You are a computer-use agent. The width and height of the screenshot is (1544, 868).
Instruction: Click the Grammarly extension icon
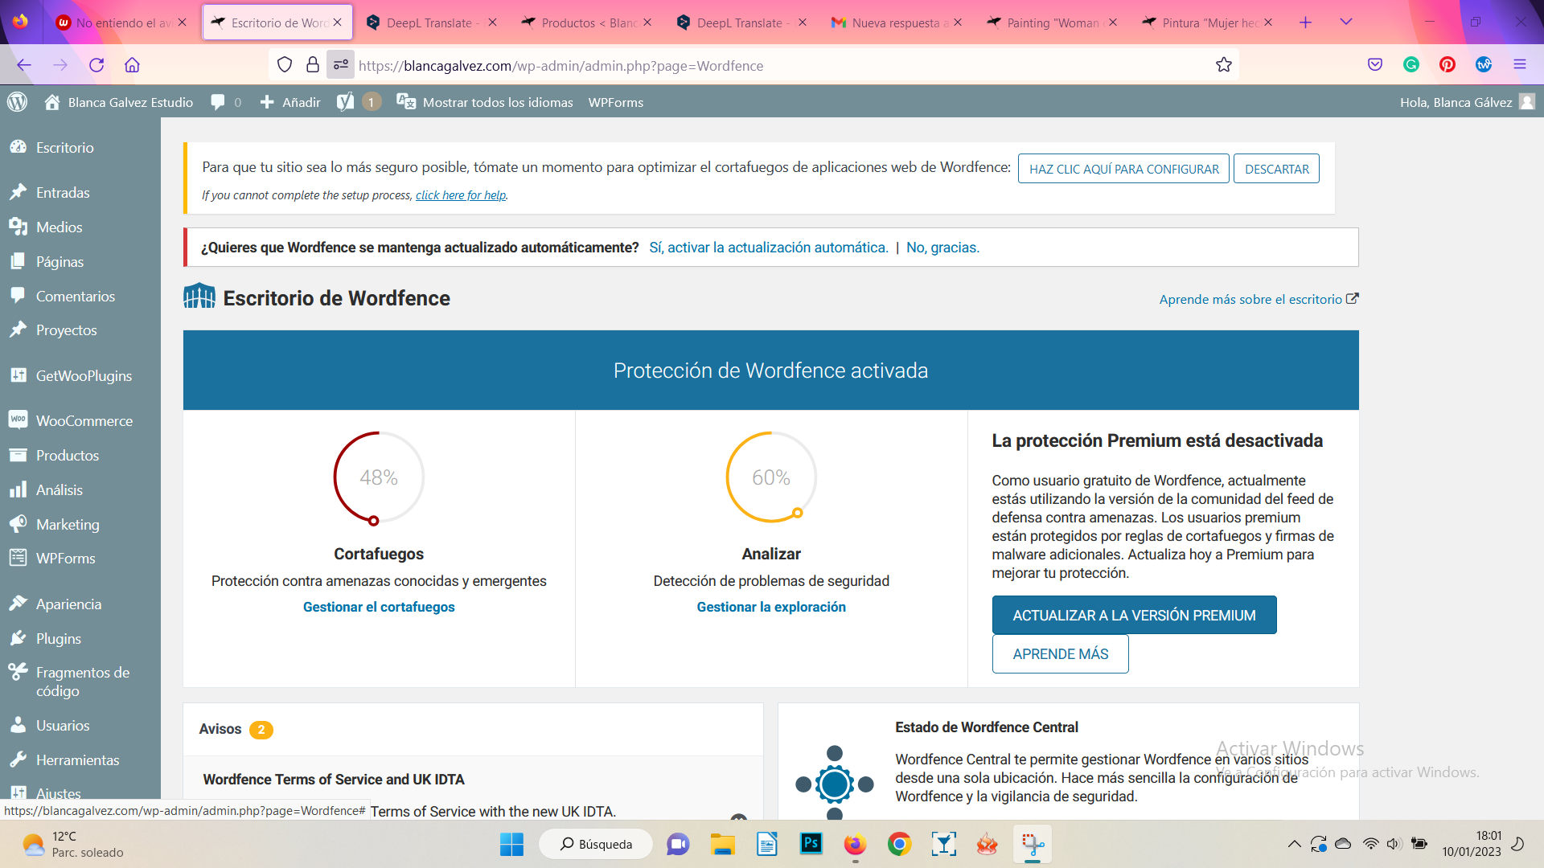click(x=1411, y=65)
